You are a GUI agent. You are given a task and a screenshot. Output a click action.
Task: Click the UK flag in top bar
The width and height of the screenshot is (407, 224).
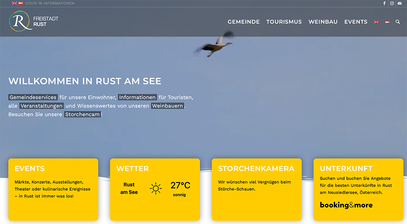[x=15, y=3]
